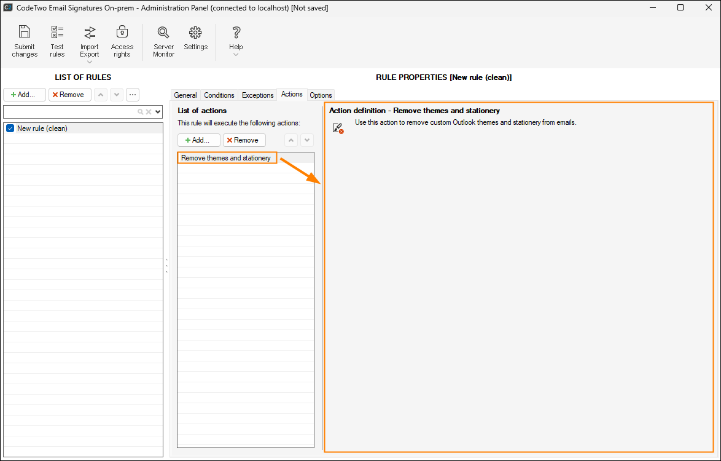The image size is (721, 461).
Task: Move rule down in List of Rules
Action: [x=117, y=95]
